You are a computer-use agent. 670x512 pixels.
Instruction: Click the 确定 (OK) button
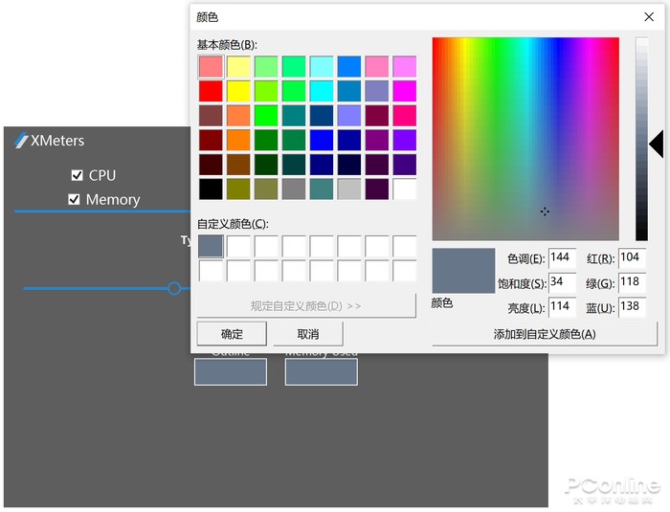232,334
